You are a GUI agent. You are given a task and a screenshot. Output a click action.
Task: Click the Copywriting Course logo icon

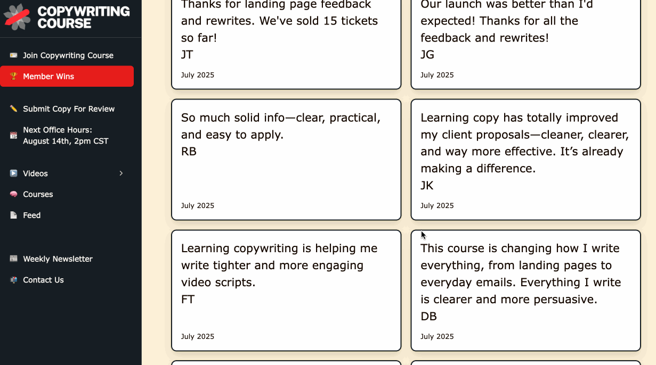pyautogui.click(x=17, y=17)
